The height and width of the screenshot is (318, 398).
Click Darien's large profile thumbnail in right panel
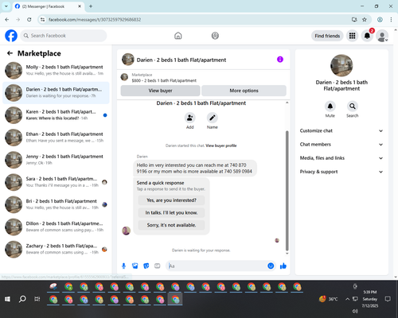point(341,65)
